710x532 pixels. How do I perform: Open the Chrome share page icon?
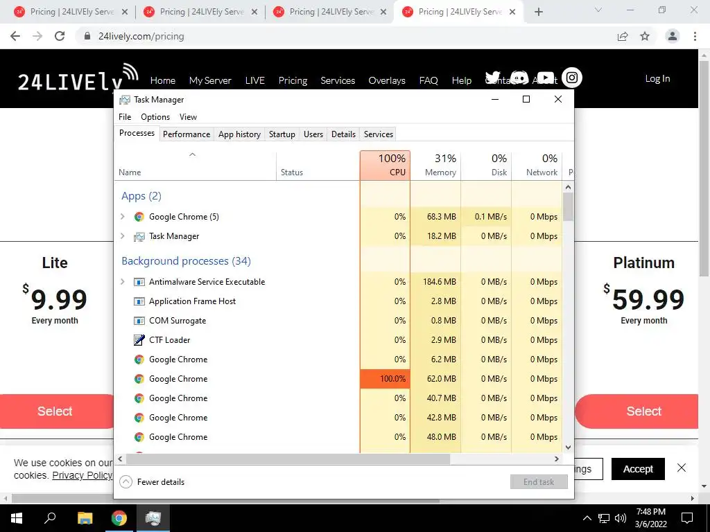tap(623, 36)
